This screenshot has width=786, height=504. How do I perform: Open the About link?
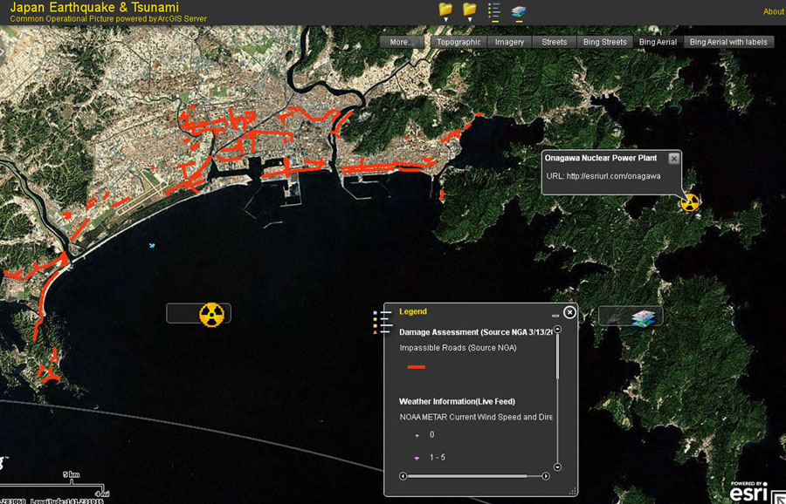coord(774,11)
